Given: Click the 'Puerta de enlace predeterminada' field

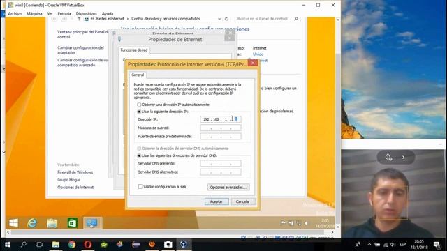Looking at the screenshot, I should pyautogui.click(x=221, y=137).
